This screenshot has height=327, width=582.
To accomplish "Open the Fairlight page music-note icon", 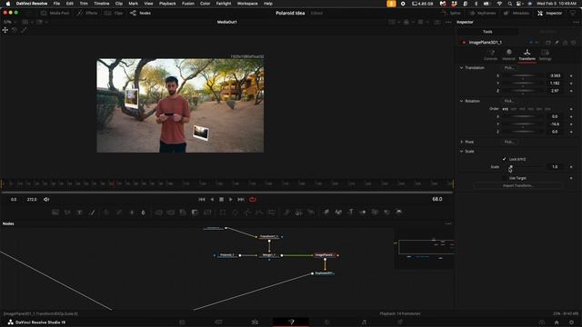I will click(x=364, y=322).
